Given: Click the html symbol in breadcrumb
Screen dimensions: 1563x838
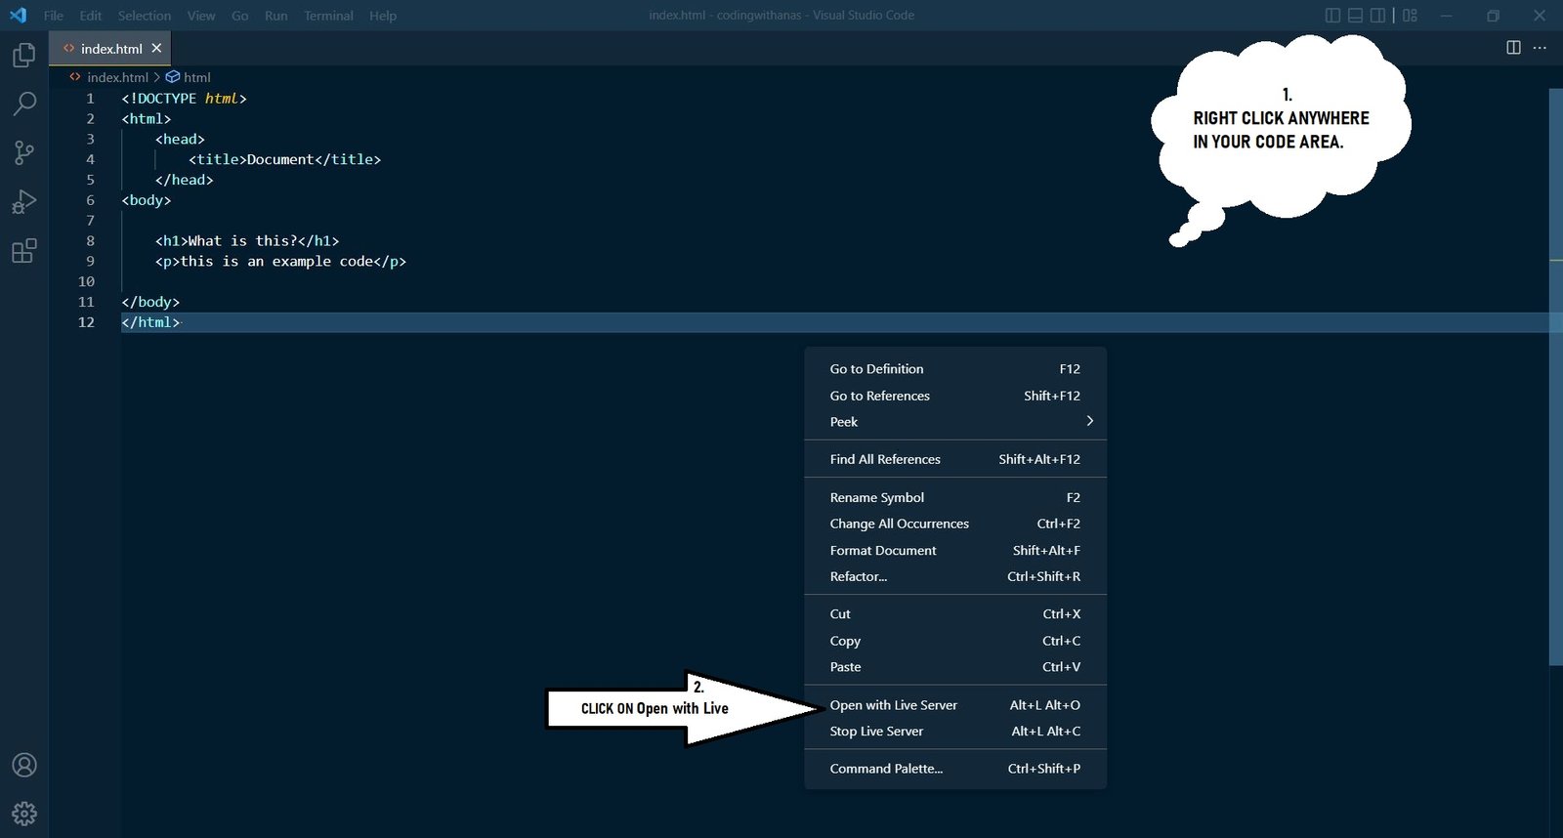Looking at the screenshot, I should click(x=196, y=77).
